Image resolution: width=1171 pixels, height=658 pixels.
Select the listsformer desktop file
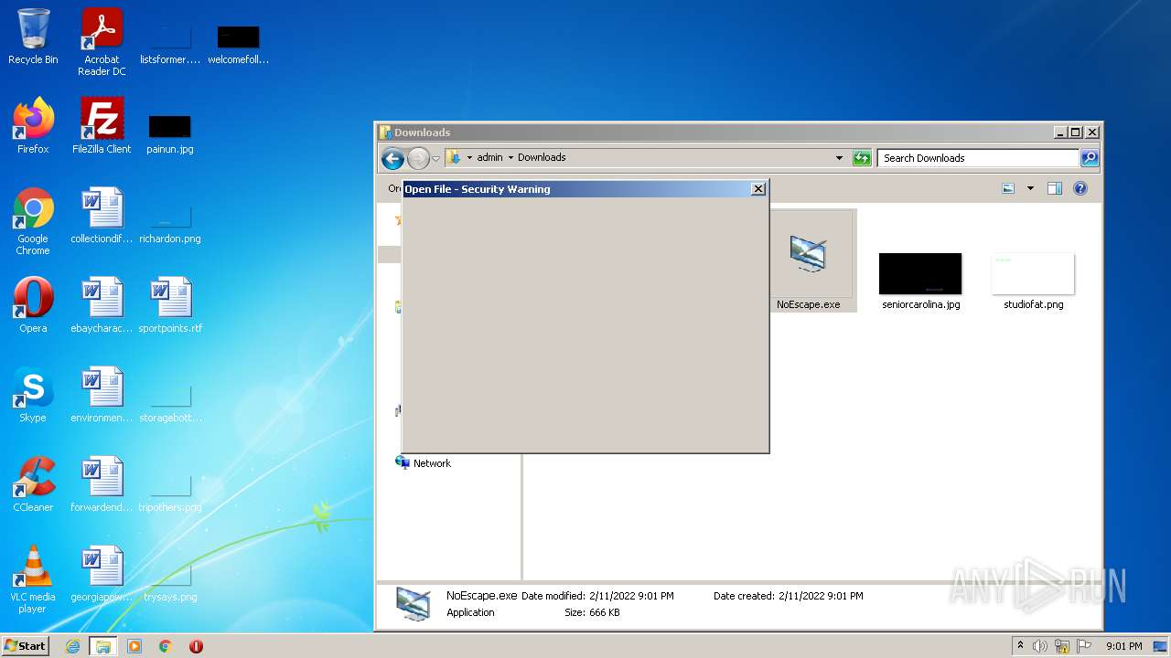[x=170, y=44]
